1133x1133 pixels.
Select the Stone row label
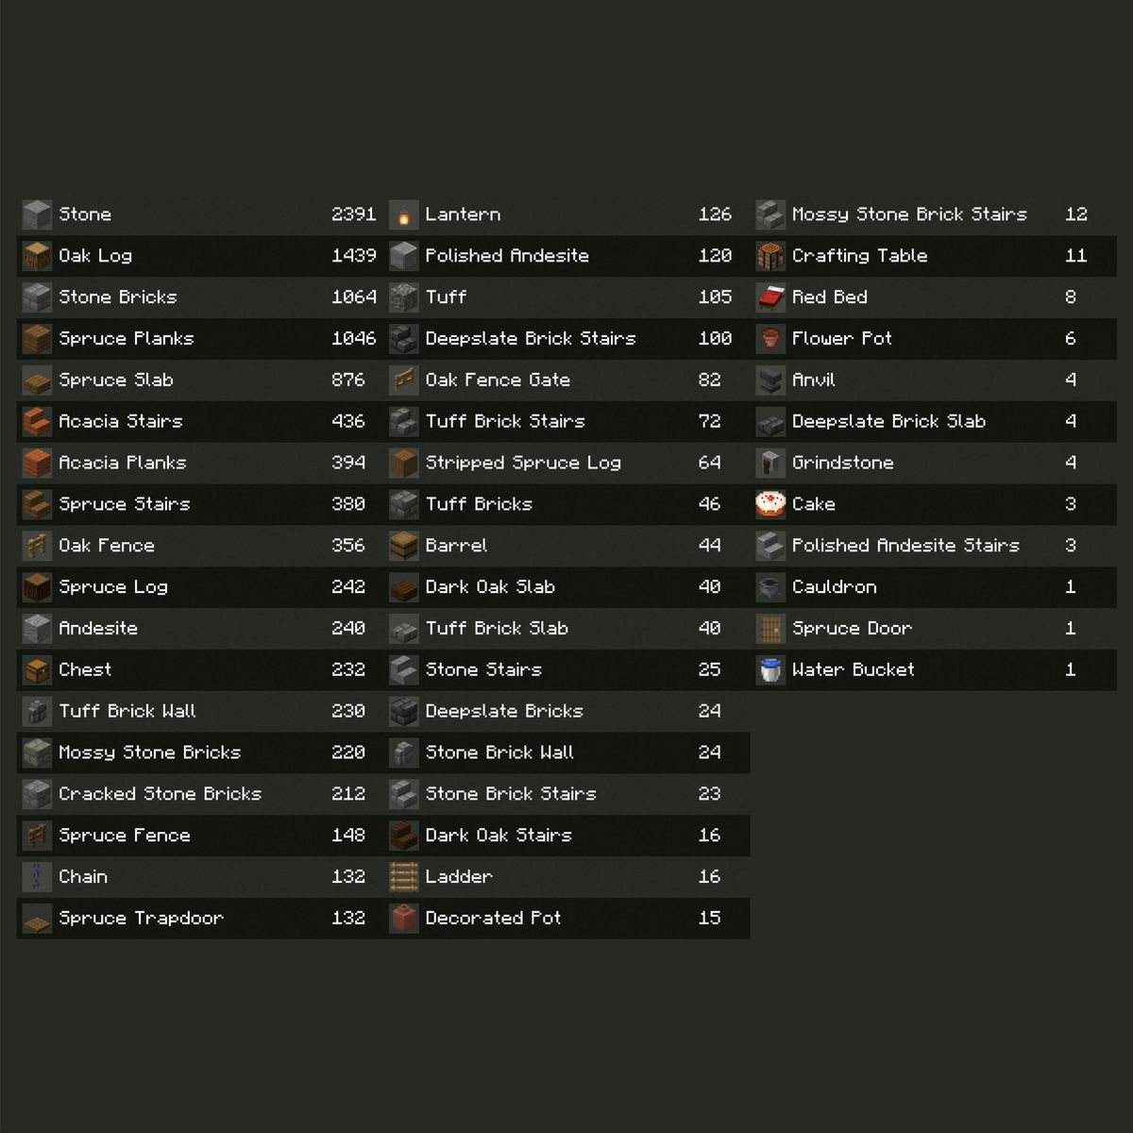click(85, 214)
